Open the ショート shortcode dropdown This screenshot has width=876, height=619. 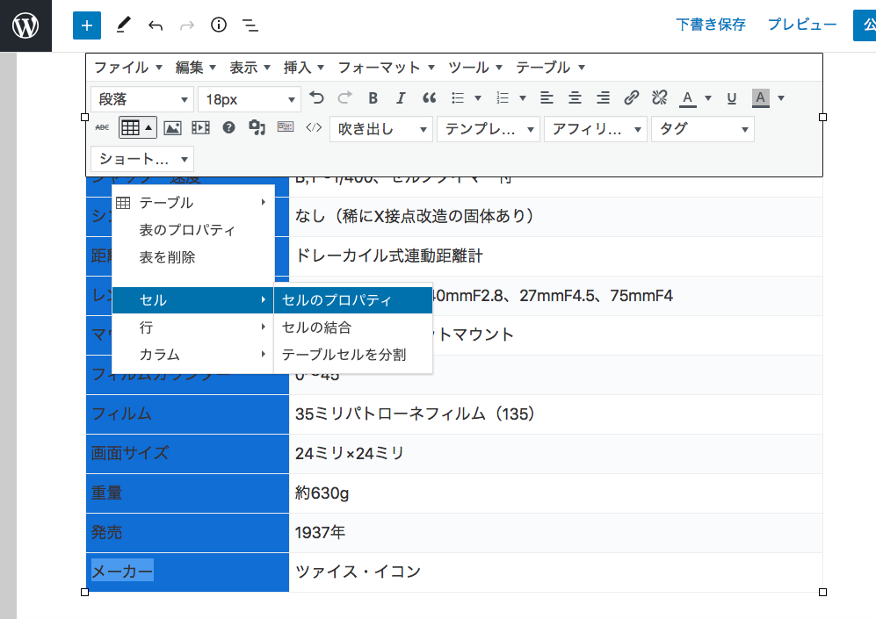coord(142,159)
